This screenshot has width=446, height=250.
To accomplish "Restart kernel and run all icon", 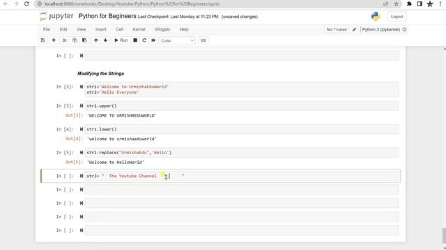I will [153, 40].
